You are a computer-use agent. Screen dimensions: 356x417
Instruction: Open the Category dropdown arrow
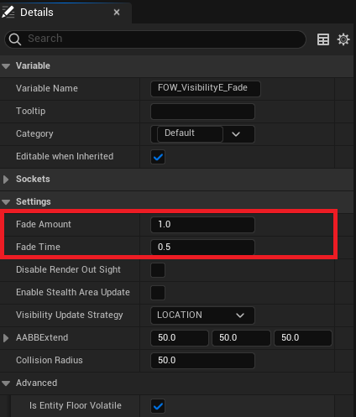click(236, 134)
